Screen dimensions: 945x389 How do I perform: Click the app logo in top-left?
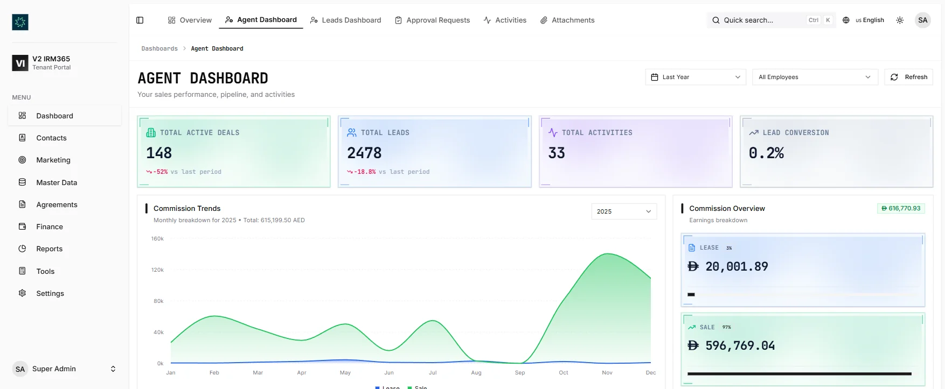(20, 22)
